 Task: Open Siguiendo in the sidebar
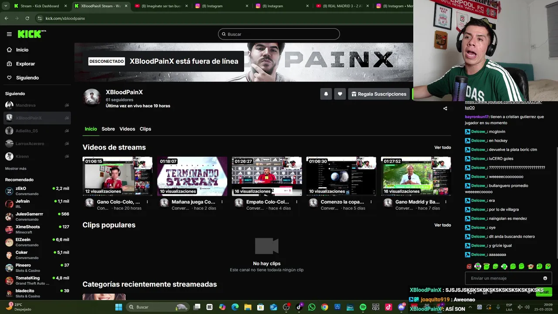[x=27, y=78]
